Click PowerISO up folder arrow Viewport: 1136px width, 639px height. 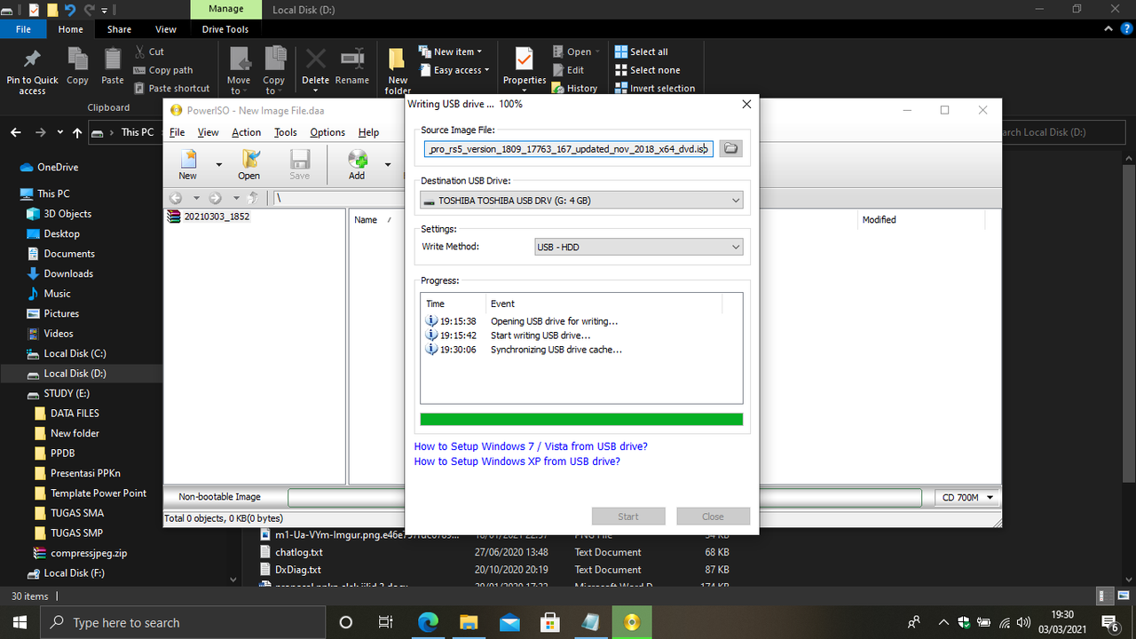tap(254, 198)
